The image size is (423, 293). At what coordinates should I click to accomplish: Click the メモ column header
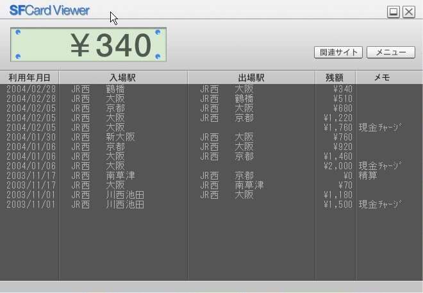click(x=382, y=78)
